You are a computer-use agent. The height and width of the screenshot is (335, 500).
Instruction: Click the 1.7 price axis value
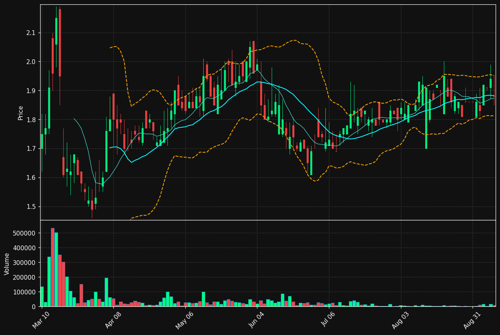[31, 149]
